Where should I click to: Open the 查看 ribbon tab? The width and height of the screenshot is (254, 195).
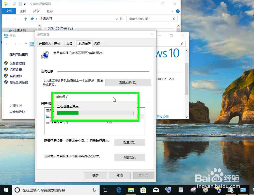click(x=50, y=11)
